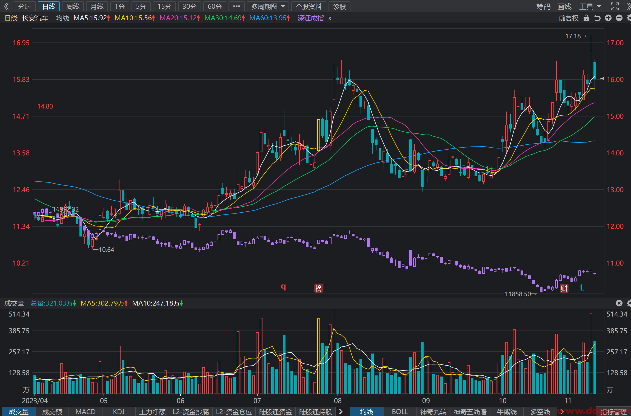Remove the 深证成指 overlay via x
This screenshot has height=416, width=631.
pos(330,18)
